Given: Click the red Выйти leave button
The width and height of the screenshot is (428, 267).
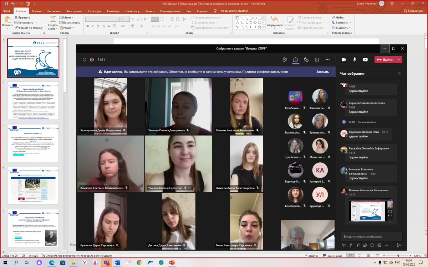Looking at the screenshot, I should click(385, 59).
